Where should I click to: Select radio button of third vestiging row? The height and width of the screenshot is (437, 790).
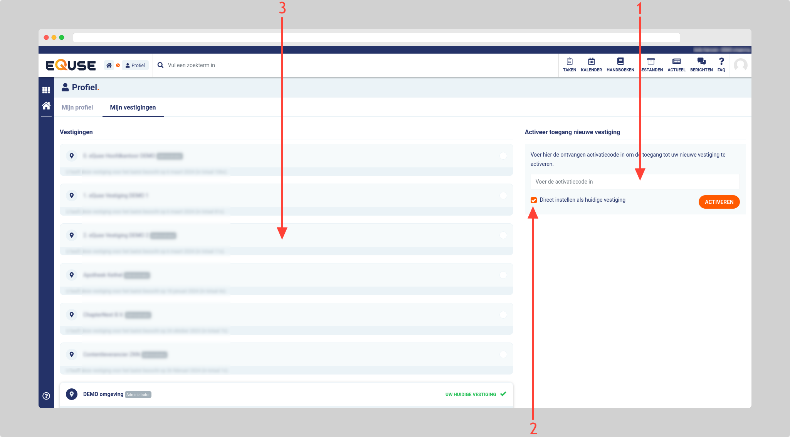503,235
